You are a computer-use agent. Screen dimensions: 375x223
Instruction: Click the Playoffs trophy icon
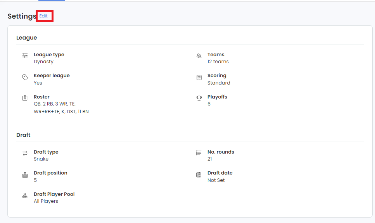pos(199,98)
